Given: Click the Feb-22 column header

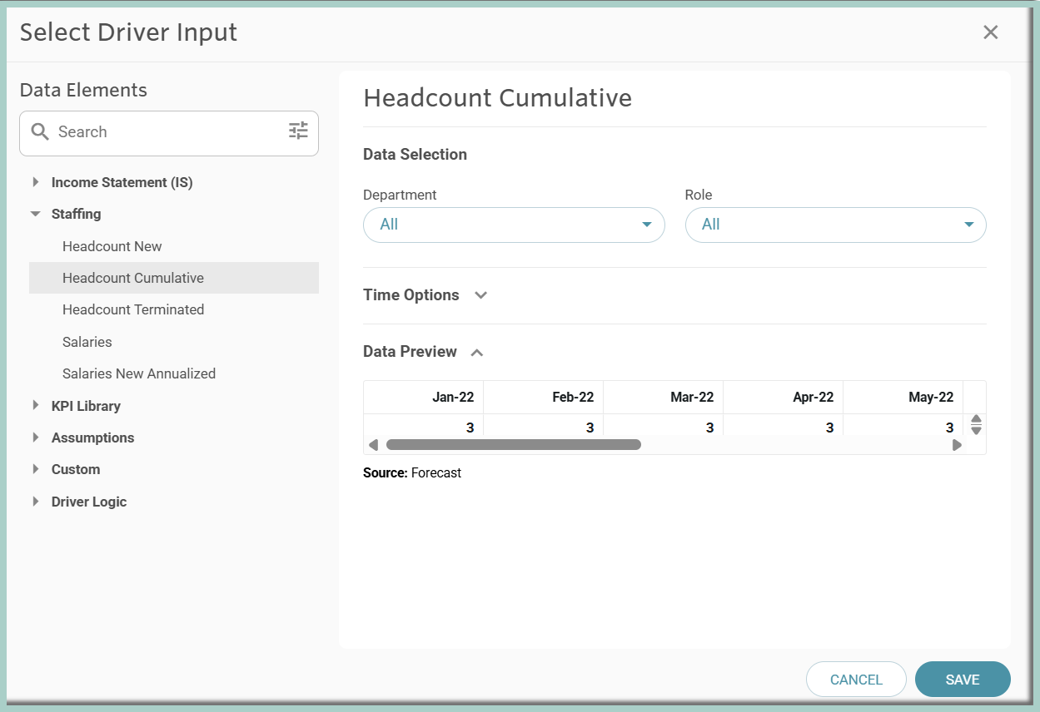Looking at the screenshot, I should pyautogui.click(x=544, y=398).
